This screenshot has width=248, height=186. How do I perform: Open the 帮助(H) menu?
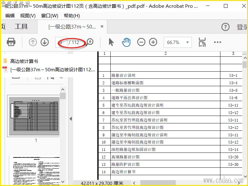point(72,16)
